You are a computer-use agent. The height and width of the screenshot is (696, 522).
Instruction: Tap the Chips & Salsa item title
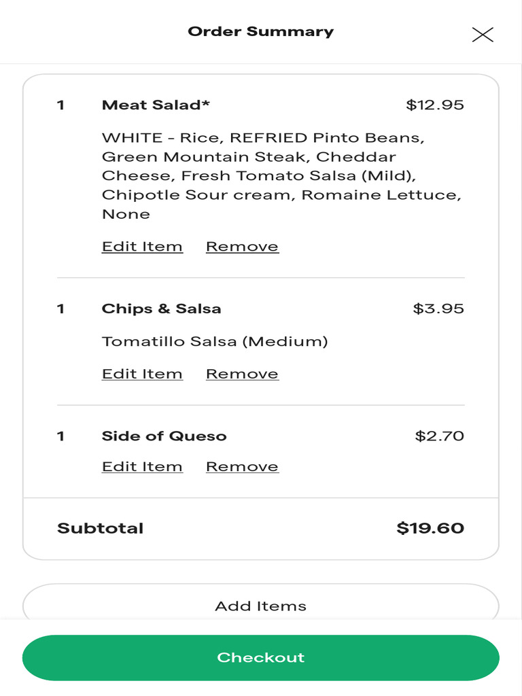tap(161, 309)
